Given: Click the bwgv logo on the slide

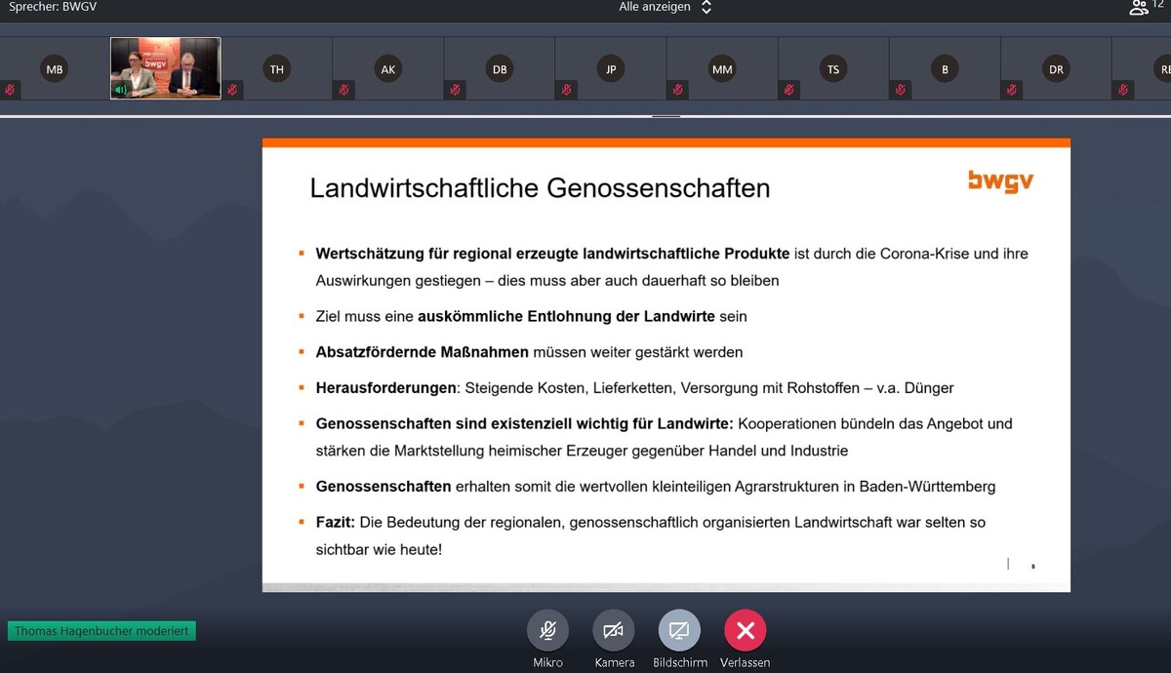Looking at the screenshot, I should click(x=1000, y=181).
